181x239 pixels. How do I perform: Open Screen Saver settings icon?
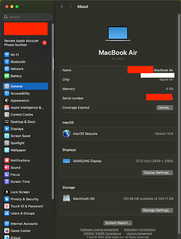[x=7, y=136]
